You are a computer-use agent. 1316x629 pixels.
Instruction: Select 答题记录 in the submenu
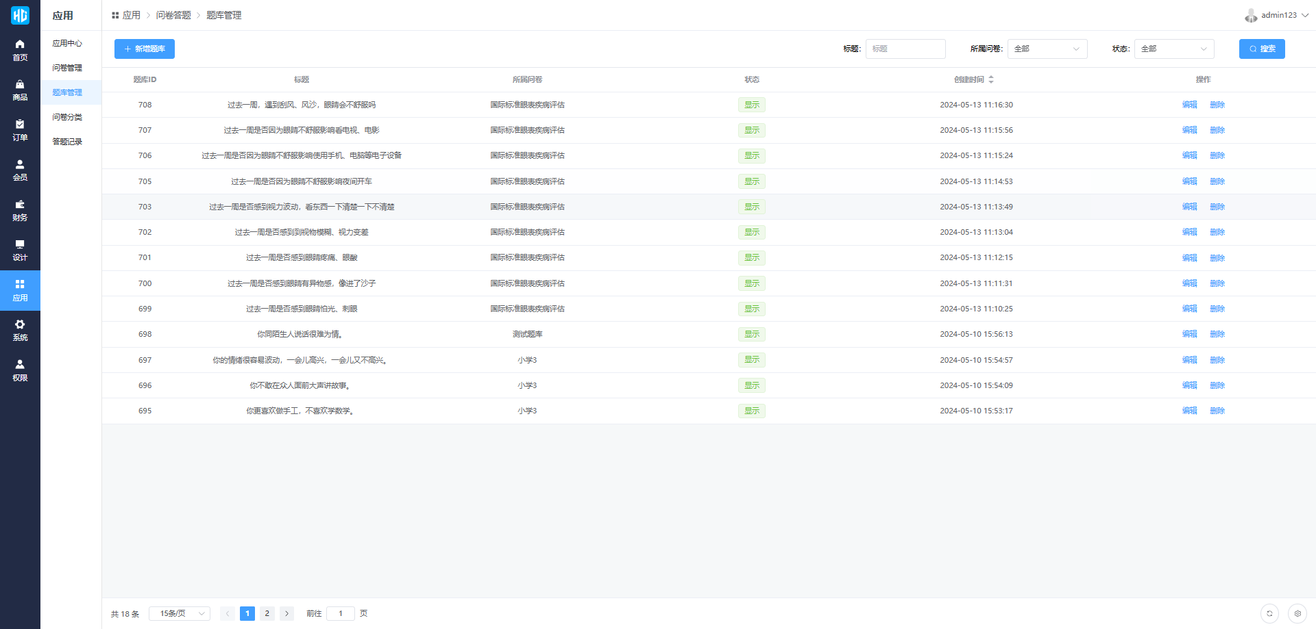(x=67, y=142)
